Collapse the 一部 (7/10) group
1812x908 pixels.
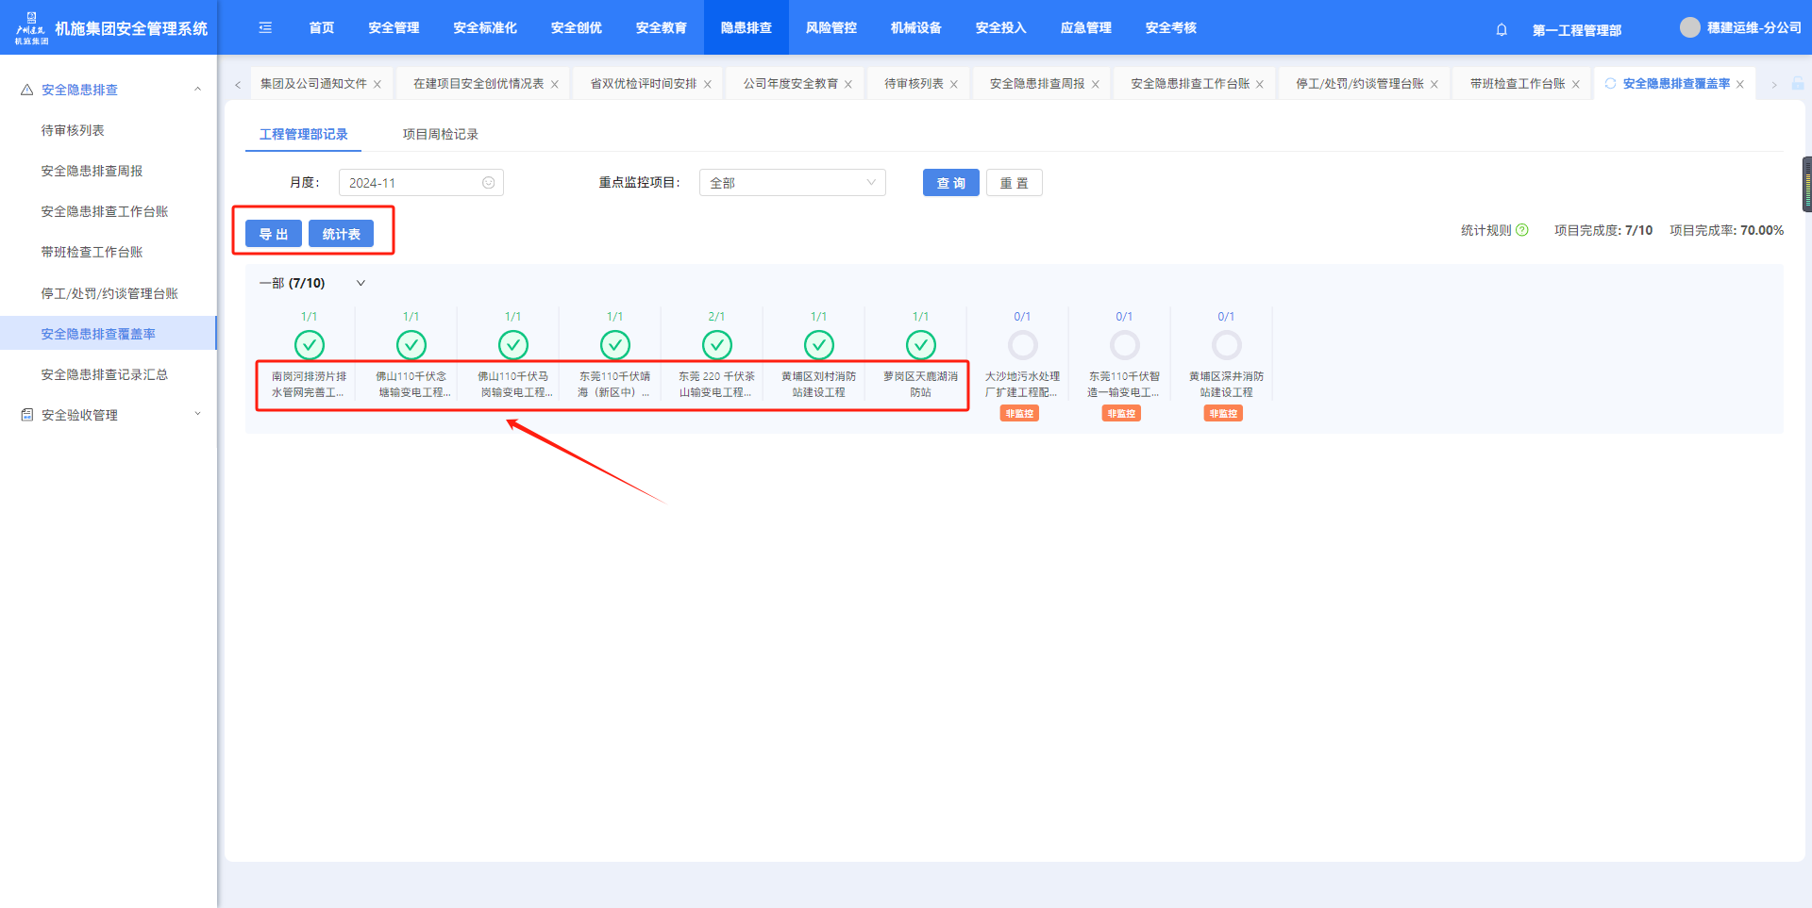coord(361,283)
